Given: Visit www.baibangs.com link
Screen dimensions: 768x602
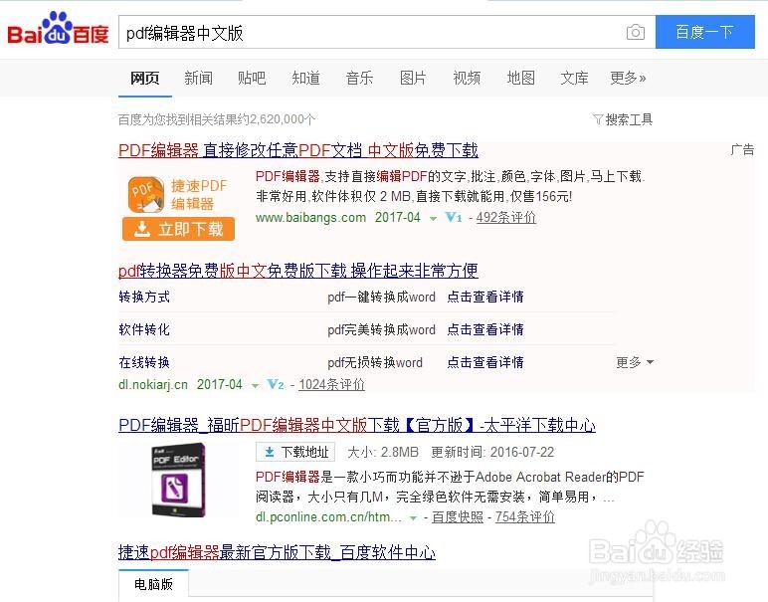Looking at the screenshot, I should point(311,218).
